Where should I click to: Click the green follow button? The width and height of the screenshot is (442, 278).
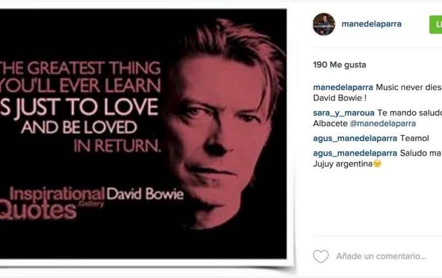point(435,24)
